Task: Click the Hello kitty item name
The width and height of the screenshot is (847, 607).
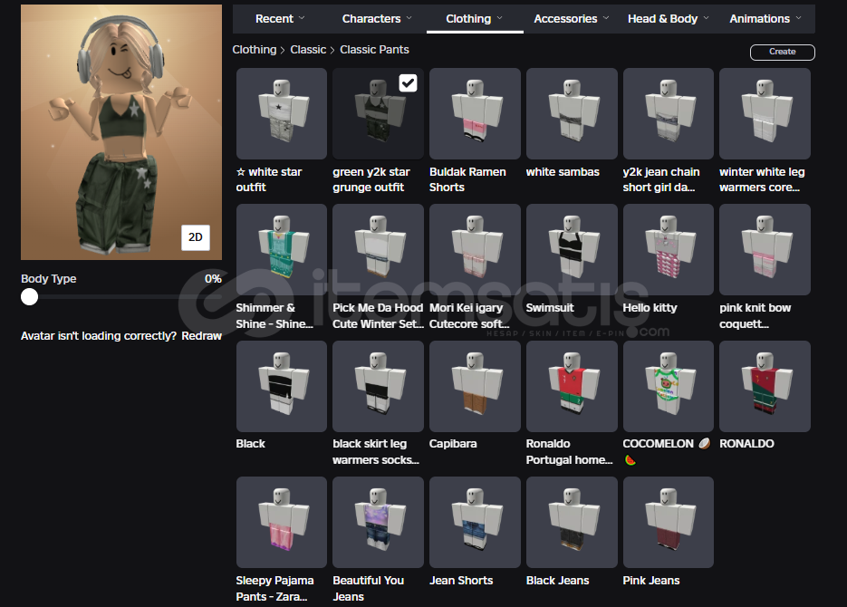Action: pyautogui.click(x=650, y=308)
